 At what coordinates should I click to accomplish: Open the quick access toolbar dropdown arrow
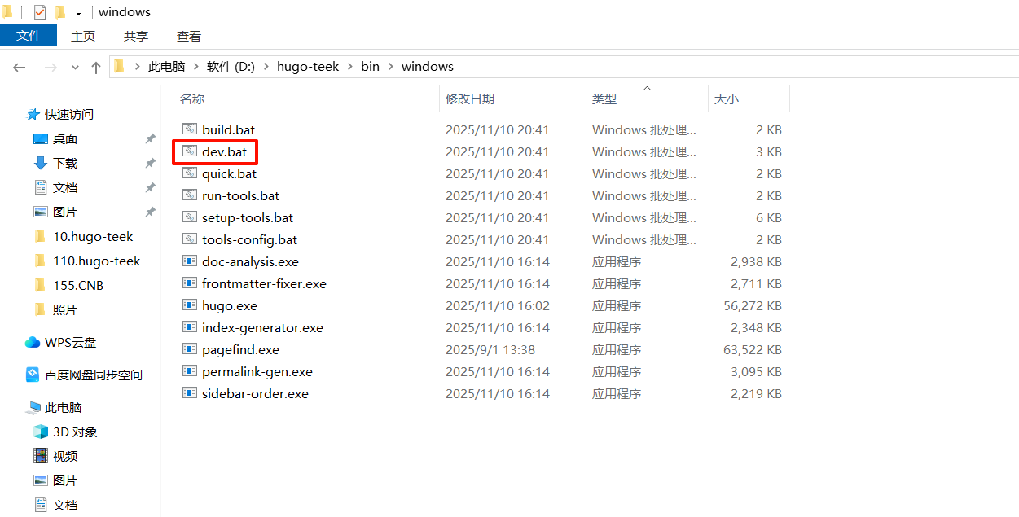(x=78, y=13)
